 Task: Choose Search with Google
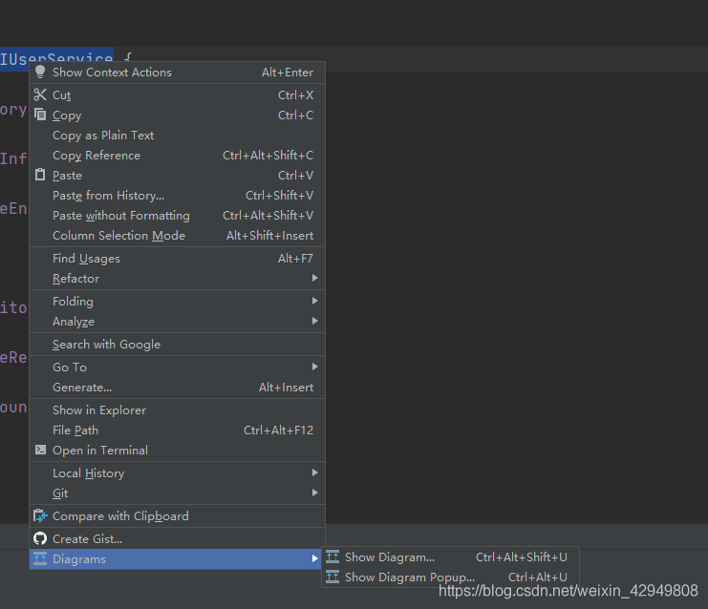[177, 345]
